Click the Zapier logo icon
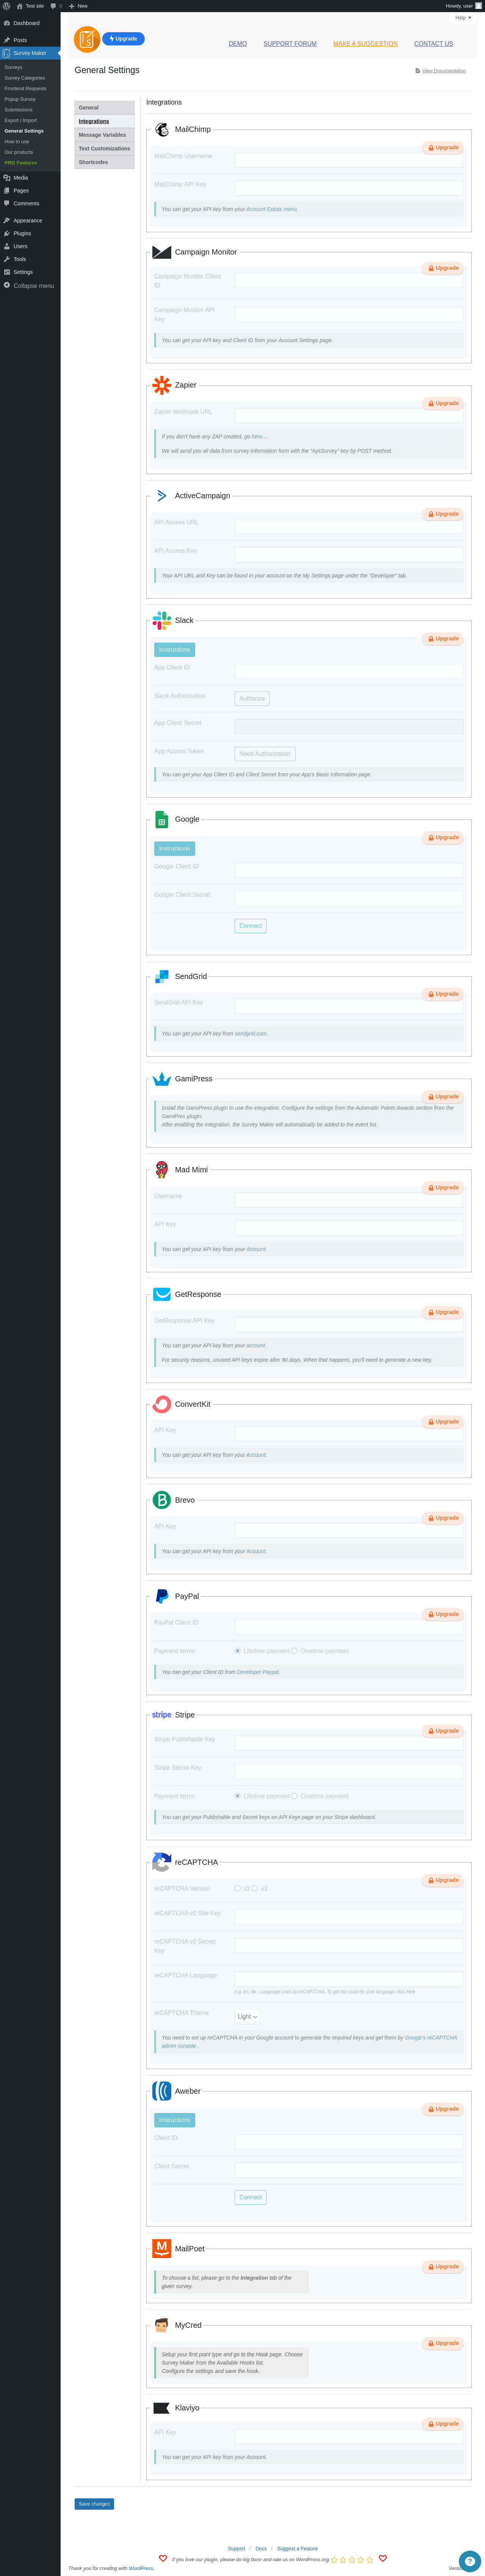Viewport: 485px width, 2576px height. tap(161, 385)
